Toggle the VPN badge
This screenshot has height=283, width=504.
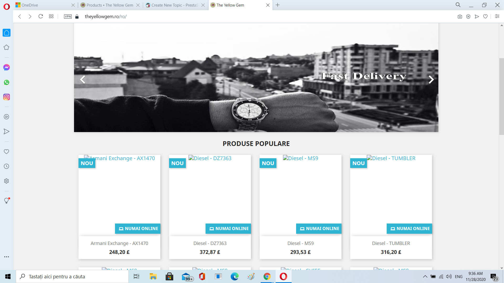pos(68,17)
